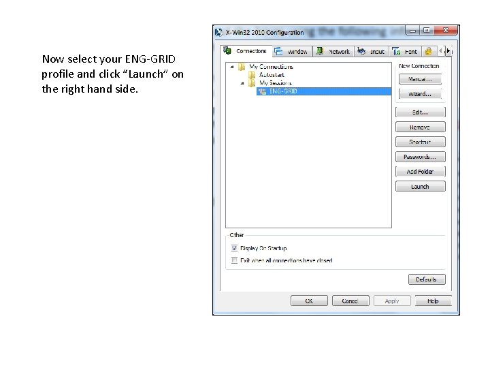Viewport: 490px width, 368px height.
Task: Show earlier tabs with left arrow
Action: click(x=440, y=50)
